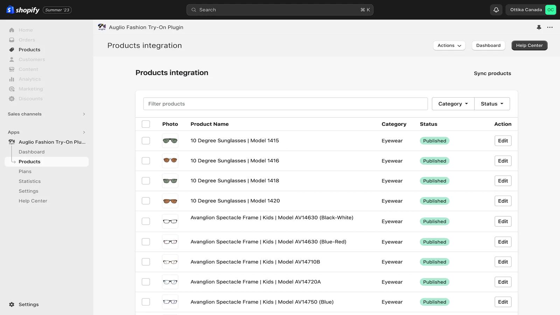Check the box for Sunglasses Model 1415
The height and width of the screenshot is (315, 560).
pyautogui.click(x=146, y=141)
